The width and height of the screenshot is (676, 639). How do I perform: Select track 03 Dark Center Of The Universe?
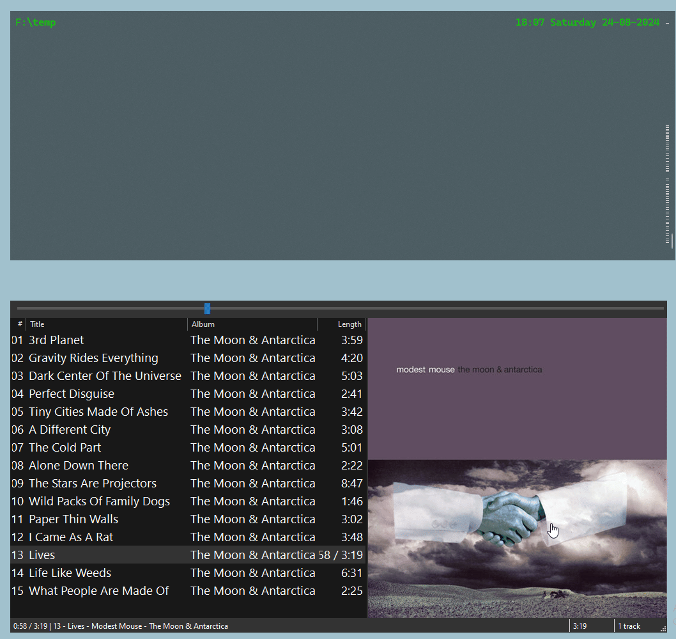pos(188,376)
